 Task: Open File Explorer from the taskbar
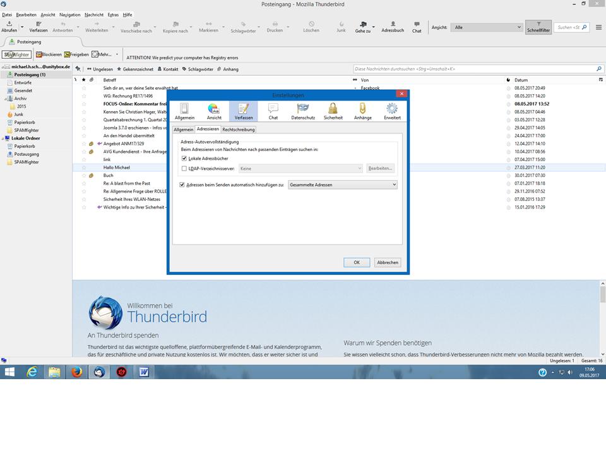54,372
